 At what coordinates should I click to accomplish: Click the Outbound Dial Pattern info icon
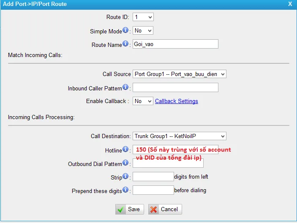tap(125, 163)
